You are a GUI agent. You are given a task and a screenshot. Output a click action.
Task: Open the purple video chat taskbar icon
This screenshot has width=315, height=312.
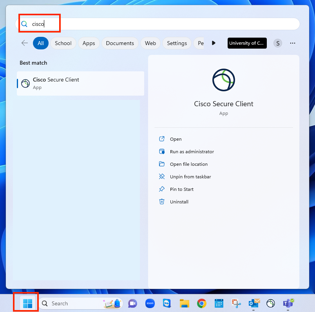[x=132, y=303]
